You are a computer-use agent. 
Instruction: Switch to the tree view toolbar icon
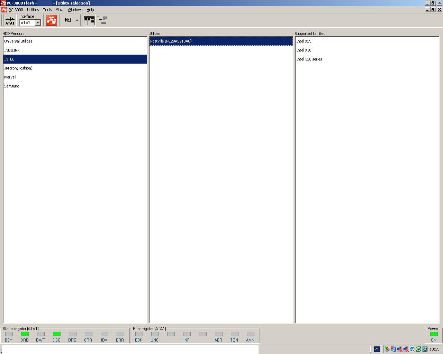[x=102, y=20]
